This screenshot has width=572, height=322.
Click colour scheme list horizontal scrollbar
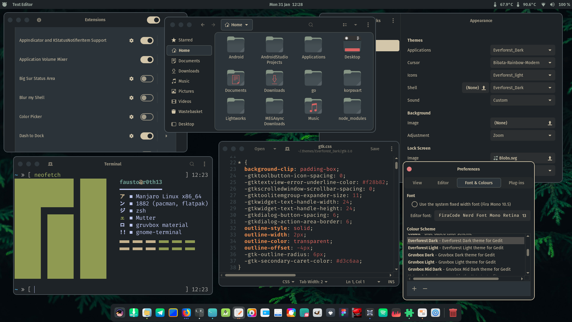(456, 279)
